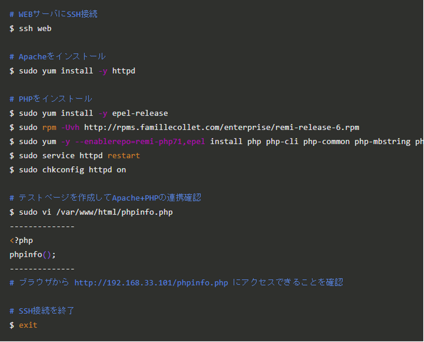Click the 'phpinfo();' function call line
The image size is (424, 342).
click(x=32, y=255)
